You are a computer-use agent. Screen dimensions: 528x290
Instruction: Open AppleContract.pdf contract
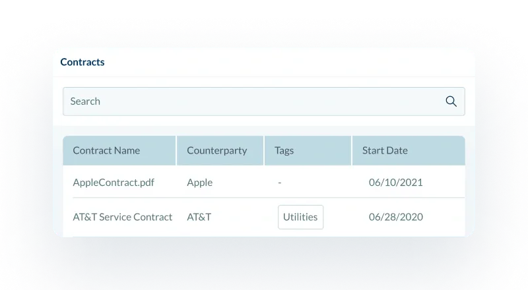[114, 183]
